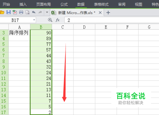Screen dimensions: 159x115
Task: Click cell with value 32
Action: pyautogui.click(x=41, y=67)
